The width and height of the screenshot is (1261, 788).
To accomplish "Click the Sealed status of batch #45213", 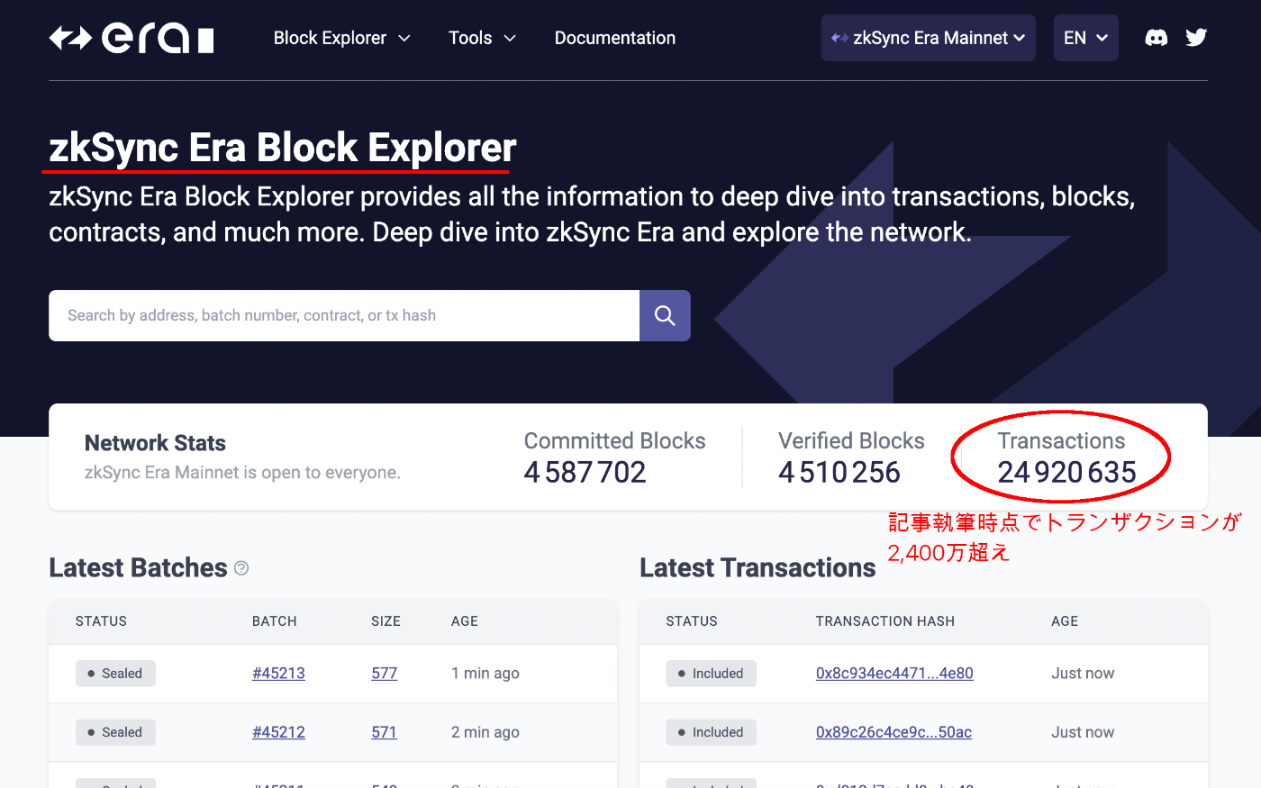I will [115, 674].
